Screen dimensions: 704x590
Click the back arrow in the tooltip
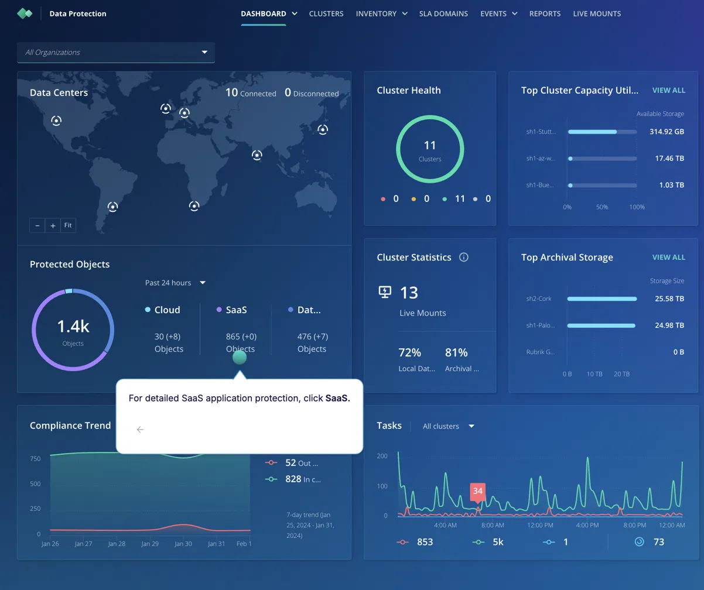coord(140,430)
